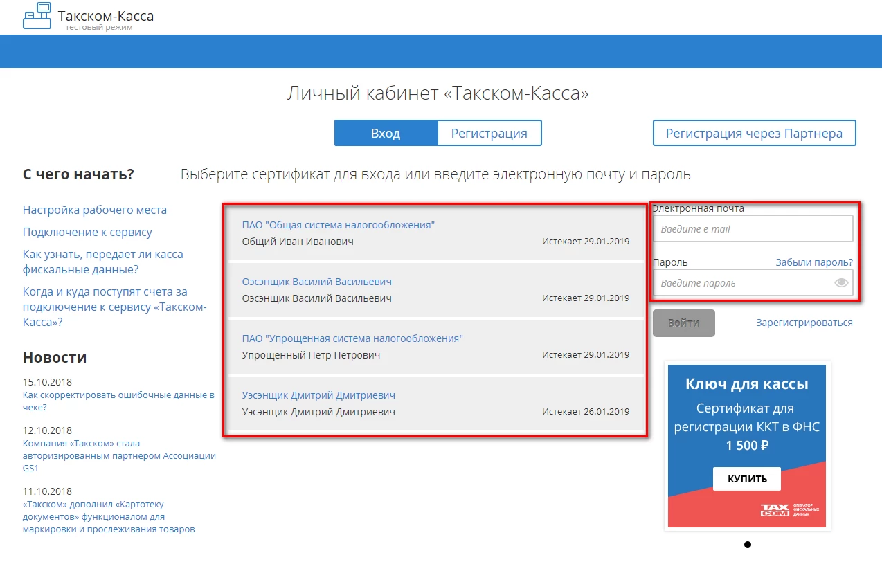Select certificate ПАО "Общая система налогообложения"
This screenshot has height=562, width=882.
click(338, 225)
